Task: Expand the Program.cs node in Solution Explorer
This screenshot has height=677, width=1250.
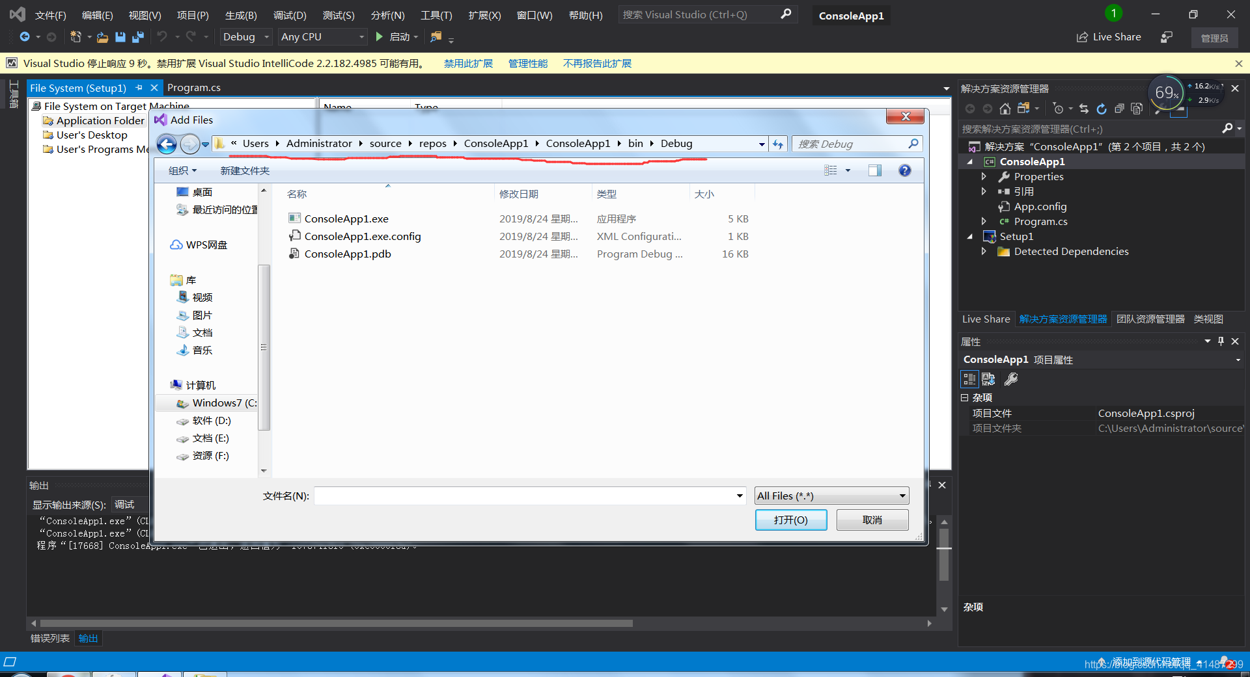Action: [x=984, y=222]
